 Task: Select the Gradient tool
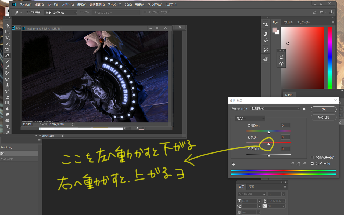coord(7,103)
